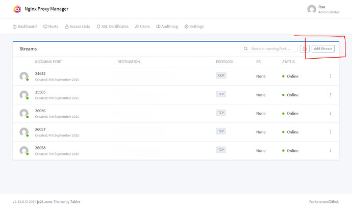
Task: Switch to SSL Certificates tab
Action: point(112,27)
